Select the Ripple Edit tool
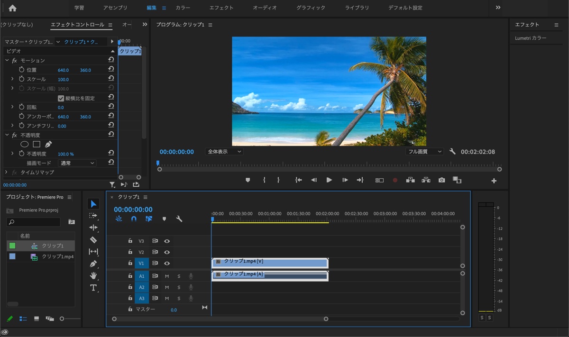Viewport: 569px width, 337px height. click(93, 228)
